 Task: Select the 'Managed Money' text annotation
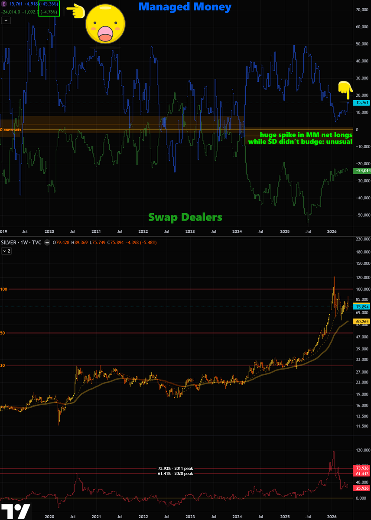coord(185,6)
